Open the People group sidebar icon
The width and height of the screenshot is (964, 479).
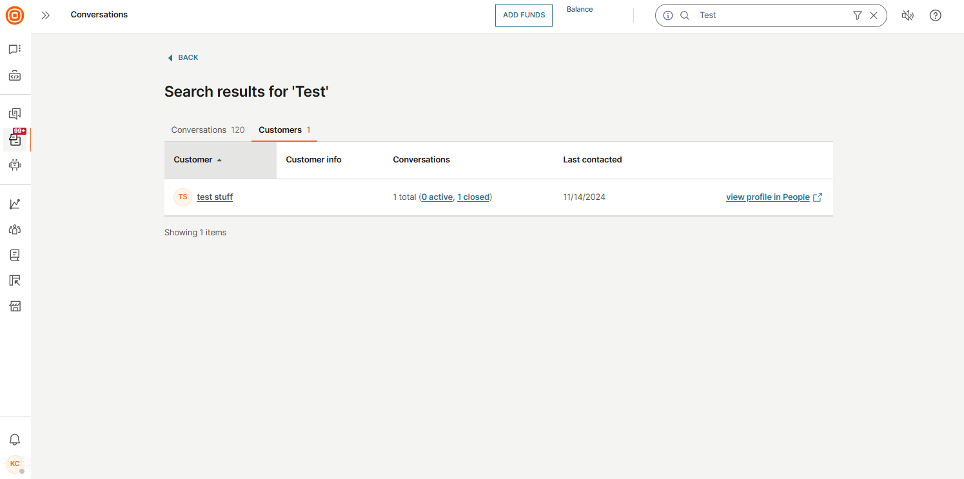[15, 230]
